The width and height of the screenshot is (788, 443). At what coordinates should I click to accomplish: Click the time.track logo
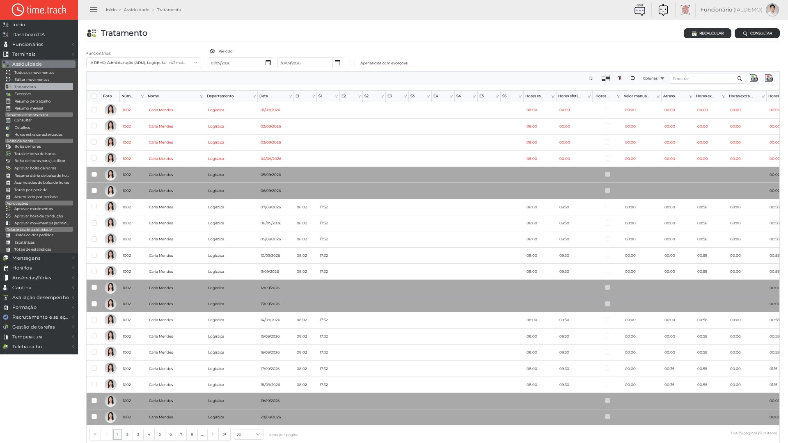pos(39,10)
